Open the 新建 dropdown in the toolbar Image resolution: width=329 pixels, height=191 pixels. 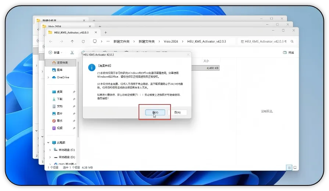(x=56, y=53)
